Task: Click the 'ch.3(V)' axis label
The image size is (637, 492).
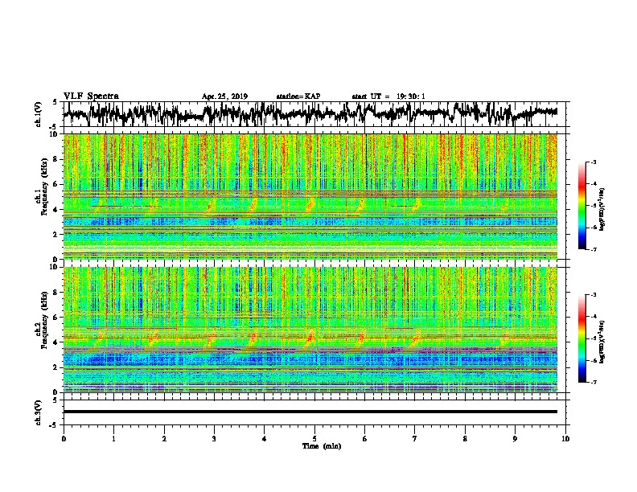Action: click(x=39, y=413)
